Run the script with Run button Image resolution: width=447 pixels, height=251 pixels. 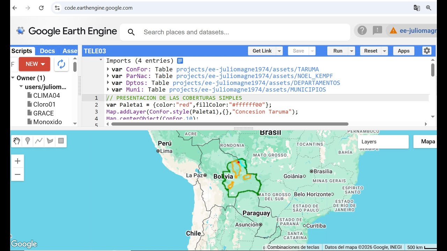(338, 51)
